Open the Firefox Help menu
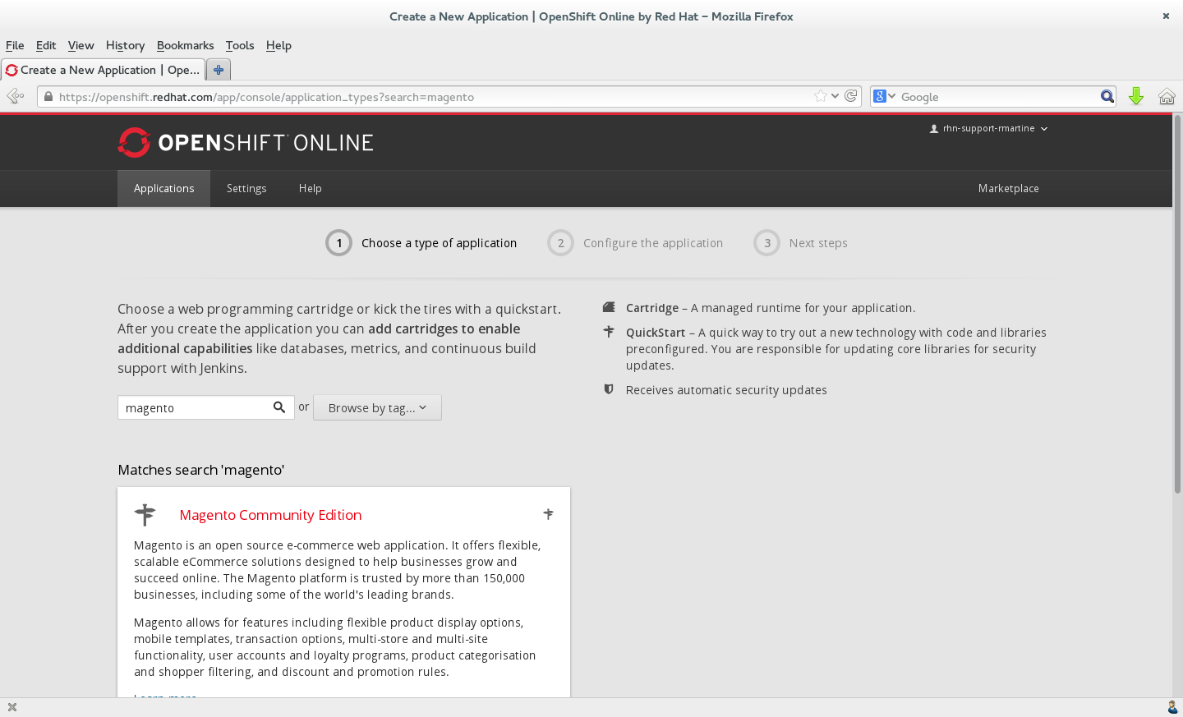This screenshot has height=717, width=1183. pos(278,45)
